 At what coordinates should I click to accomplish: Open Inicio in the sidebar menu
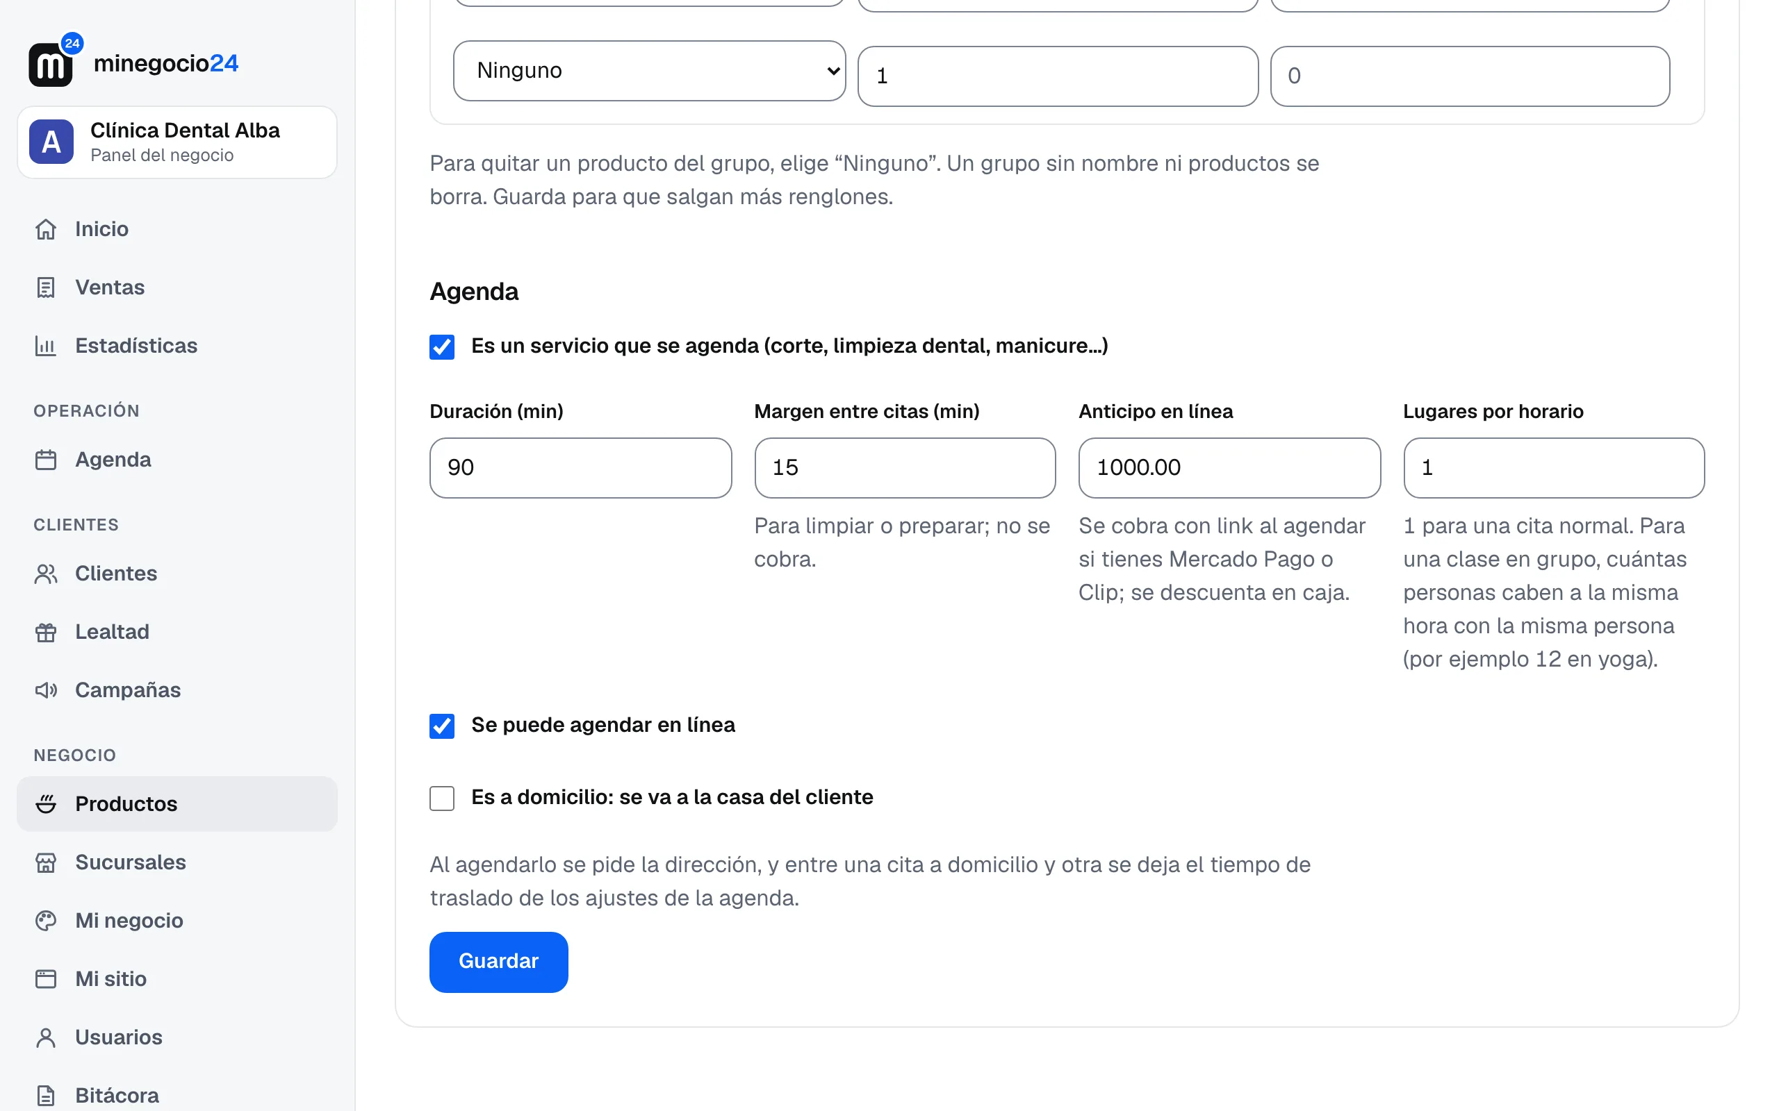[177, 229]
